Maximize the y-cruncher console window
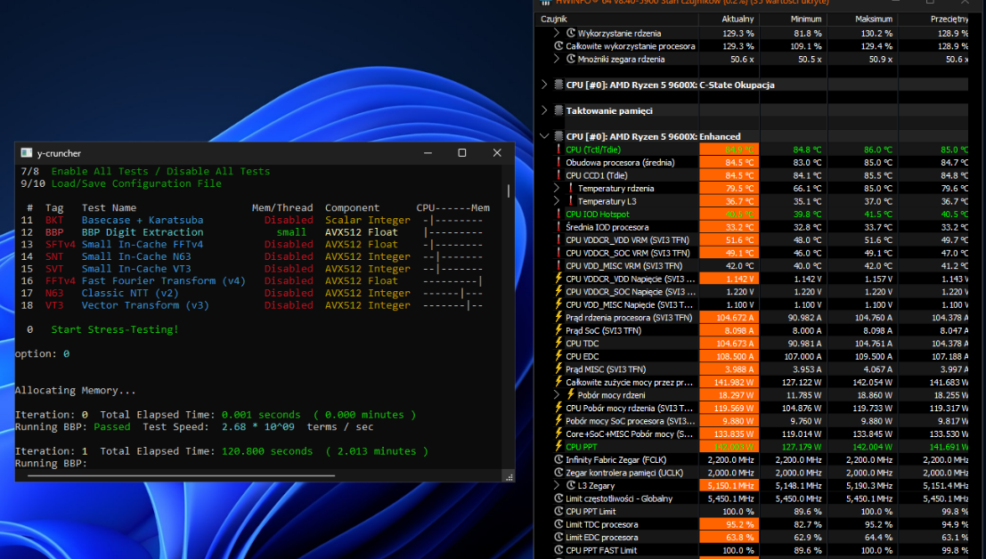The height and width of the screenshot is (559, 986). (461, 153)
